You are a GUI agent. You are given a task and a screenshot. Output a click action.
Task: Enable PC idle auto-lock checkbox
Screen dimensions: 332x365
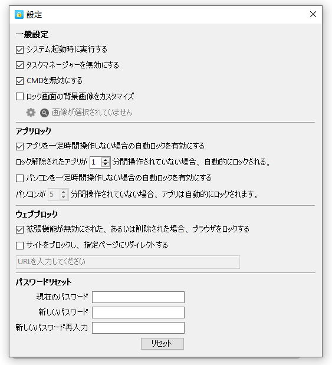20,178
